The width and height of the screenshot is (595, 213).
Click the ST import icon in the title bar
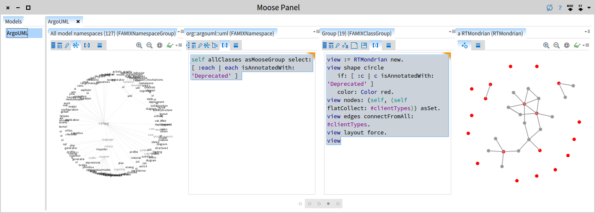point(581,8)
